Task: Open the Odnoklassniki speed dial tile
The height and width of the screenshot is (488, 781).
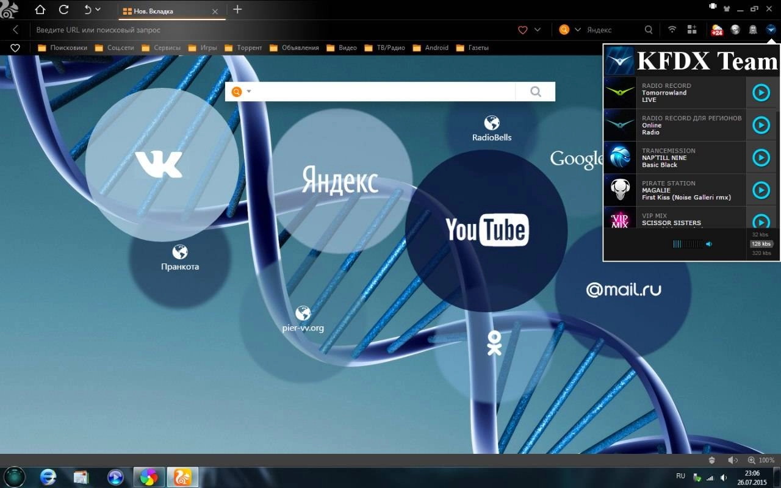Action: (494, 343)
